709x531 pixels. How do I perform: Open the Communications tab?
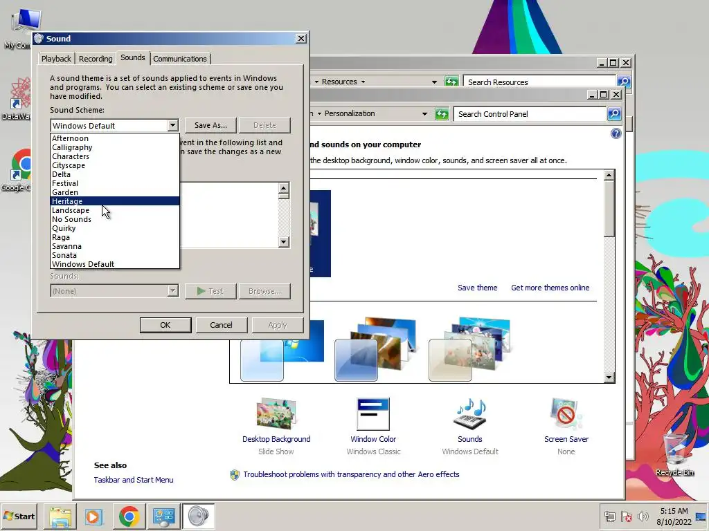(x=179, y=59)
